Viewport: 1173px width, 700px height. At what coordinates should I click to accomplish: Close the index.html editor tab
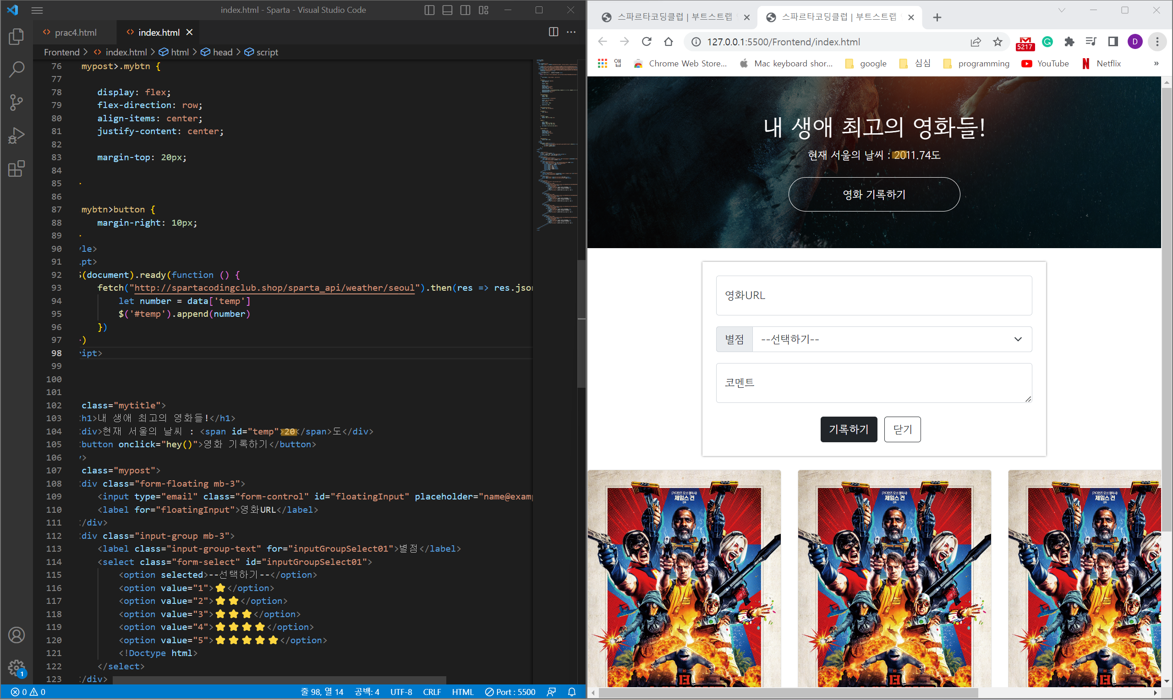pos(189,32)
